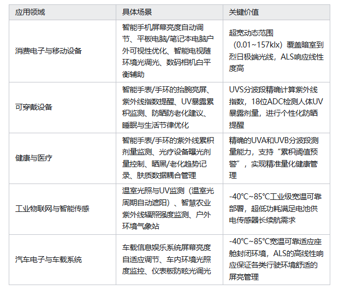Click the value cell starting '-40°C~85°C宽温可靠适应座舱'
Viewport: 339px width, 290px height.
(x=277, y=259)
